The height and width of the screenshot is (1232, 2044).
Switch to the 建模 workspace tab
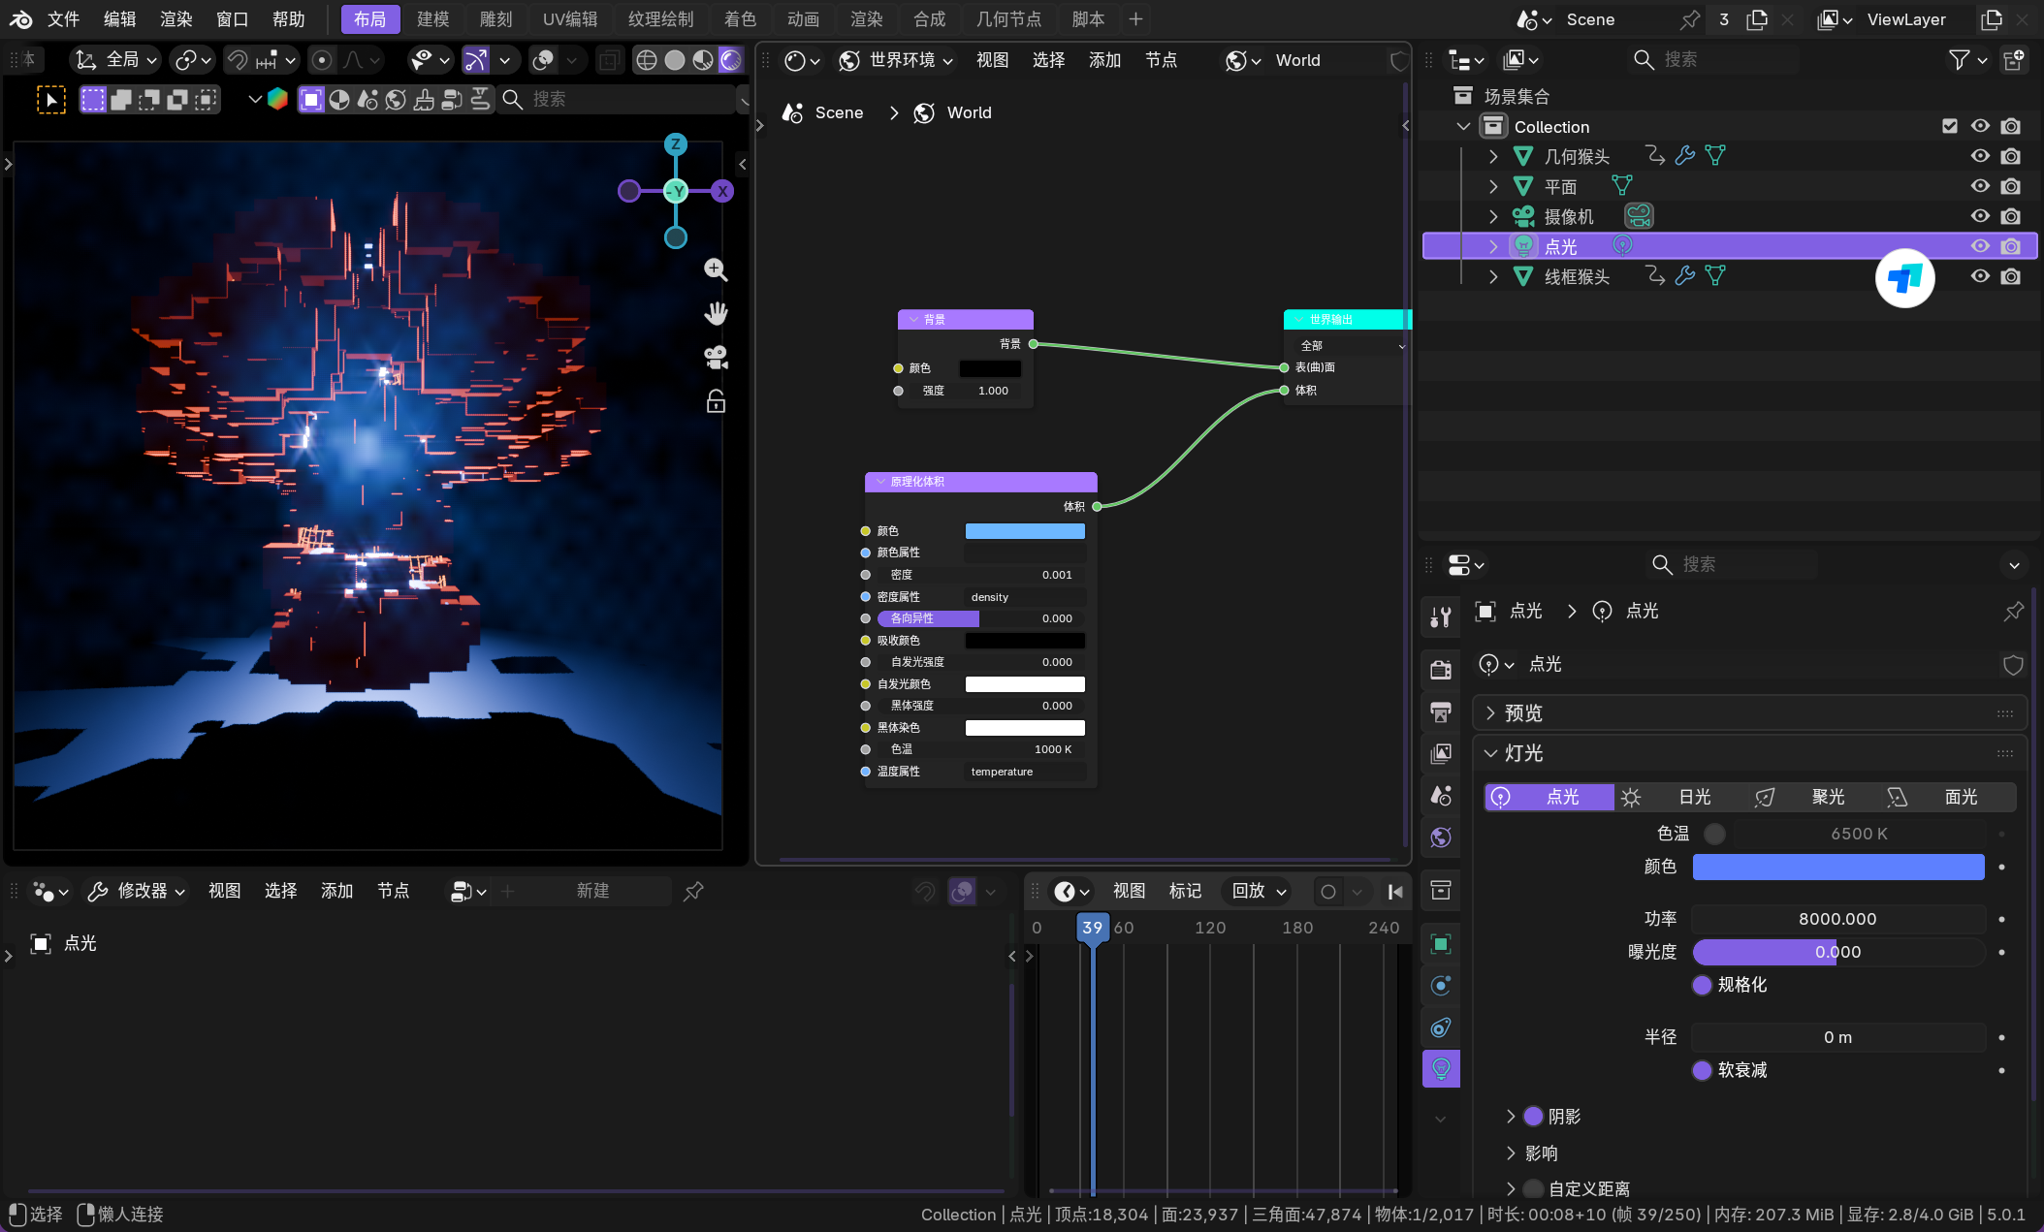432,19
